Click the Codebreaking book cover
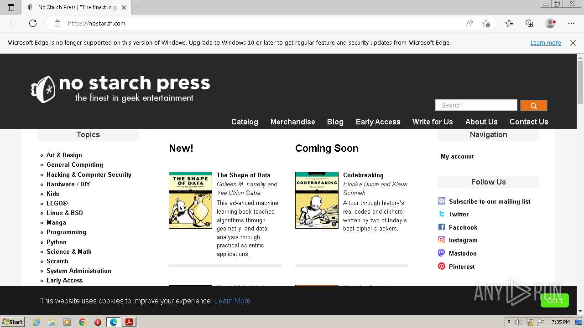The height and width of the screenshot is (328, 584). pos(317,200)
